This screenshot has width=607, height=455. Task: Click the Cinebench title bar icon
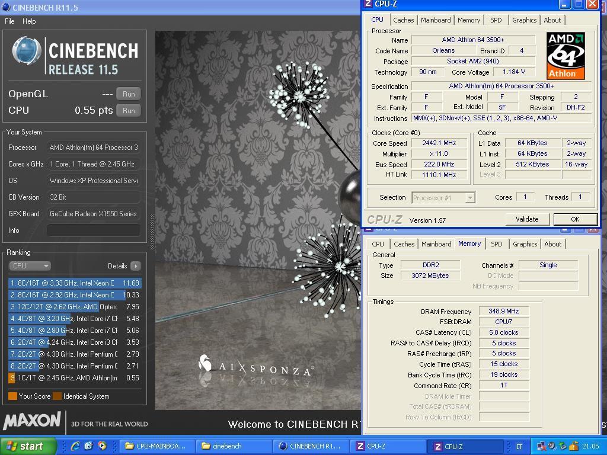coord(6,7)
